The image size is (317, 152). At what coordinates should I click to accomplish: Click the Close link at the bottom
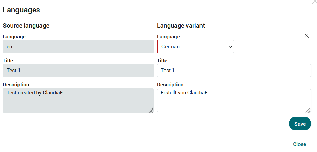300,144
